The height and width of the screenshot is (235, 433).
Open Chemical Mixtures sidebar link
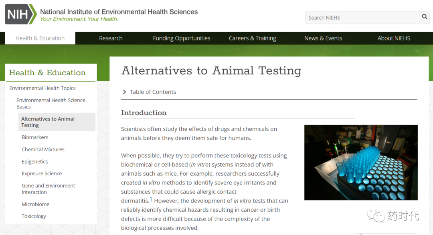coord(43,149)
